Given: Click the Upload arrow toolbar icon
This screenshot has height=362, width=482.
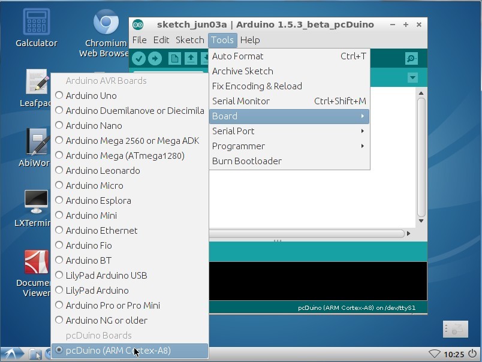Looking at the screenshot, I should pos(155,58).
